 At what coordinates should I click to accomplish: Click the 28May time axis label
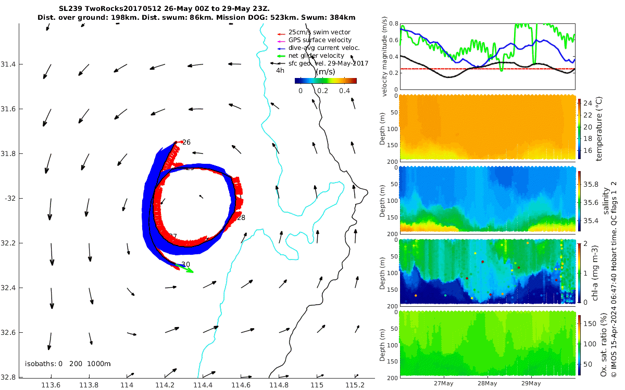point(488,383)
